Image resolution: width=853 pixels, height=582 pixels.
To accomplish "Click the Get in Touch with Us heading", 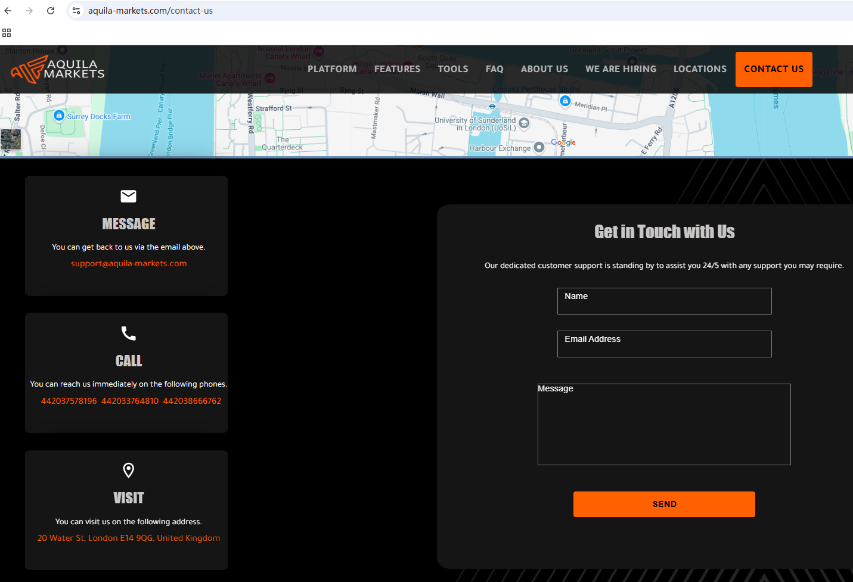I will click(665, 232).
